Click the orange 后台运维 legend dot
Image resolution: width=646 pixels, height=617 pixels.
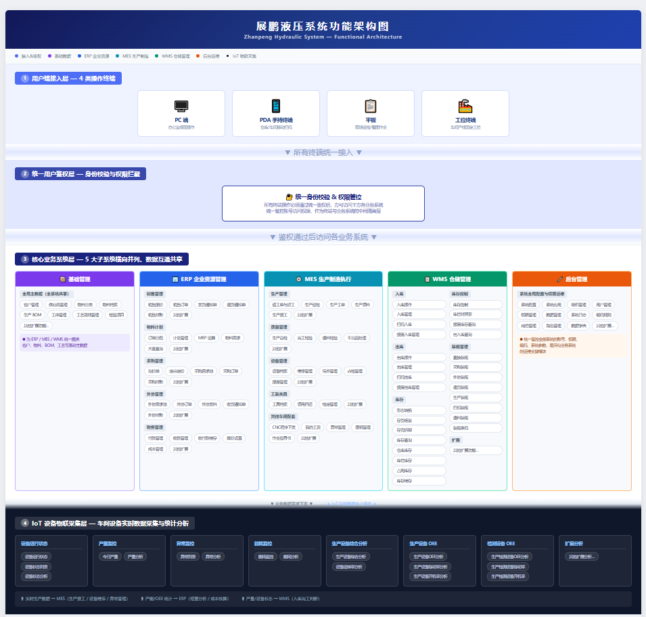point(198,56)
